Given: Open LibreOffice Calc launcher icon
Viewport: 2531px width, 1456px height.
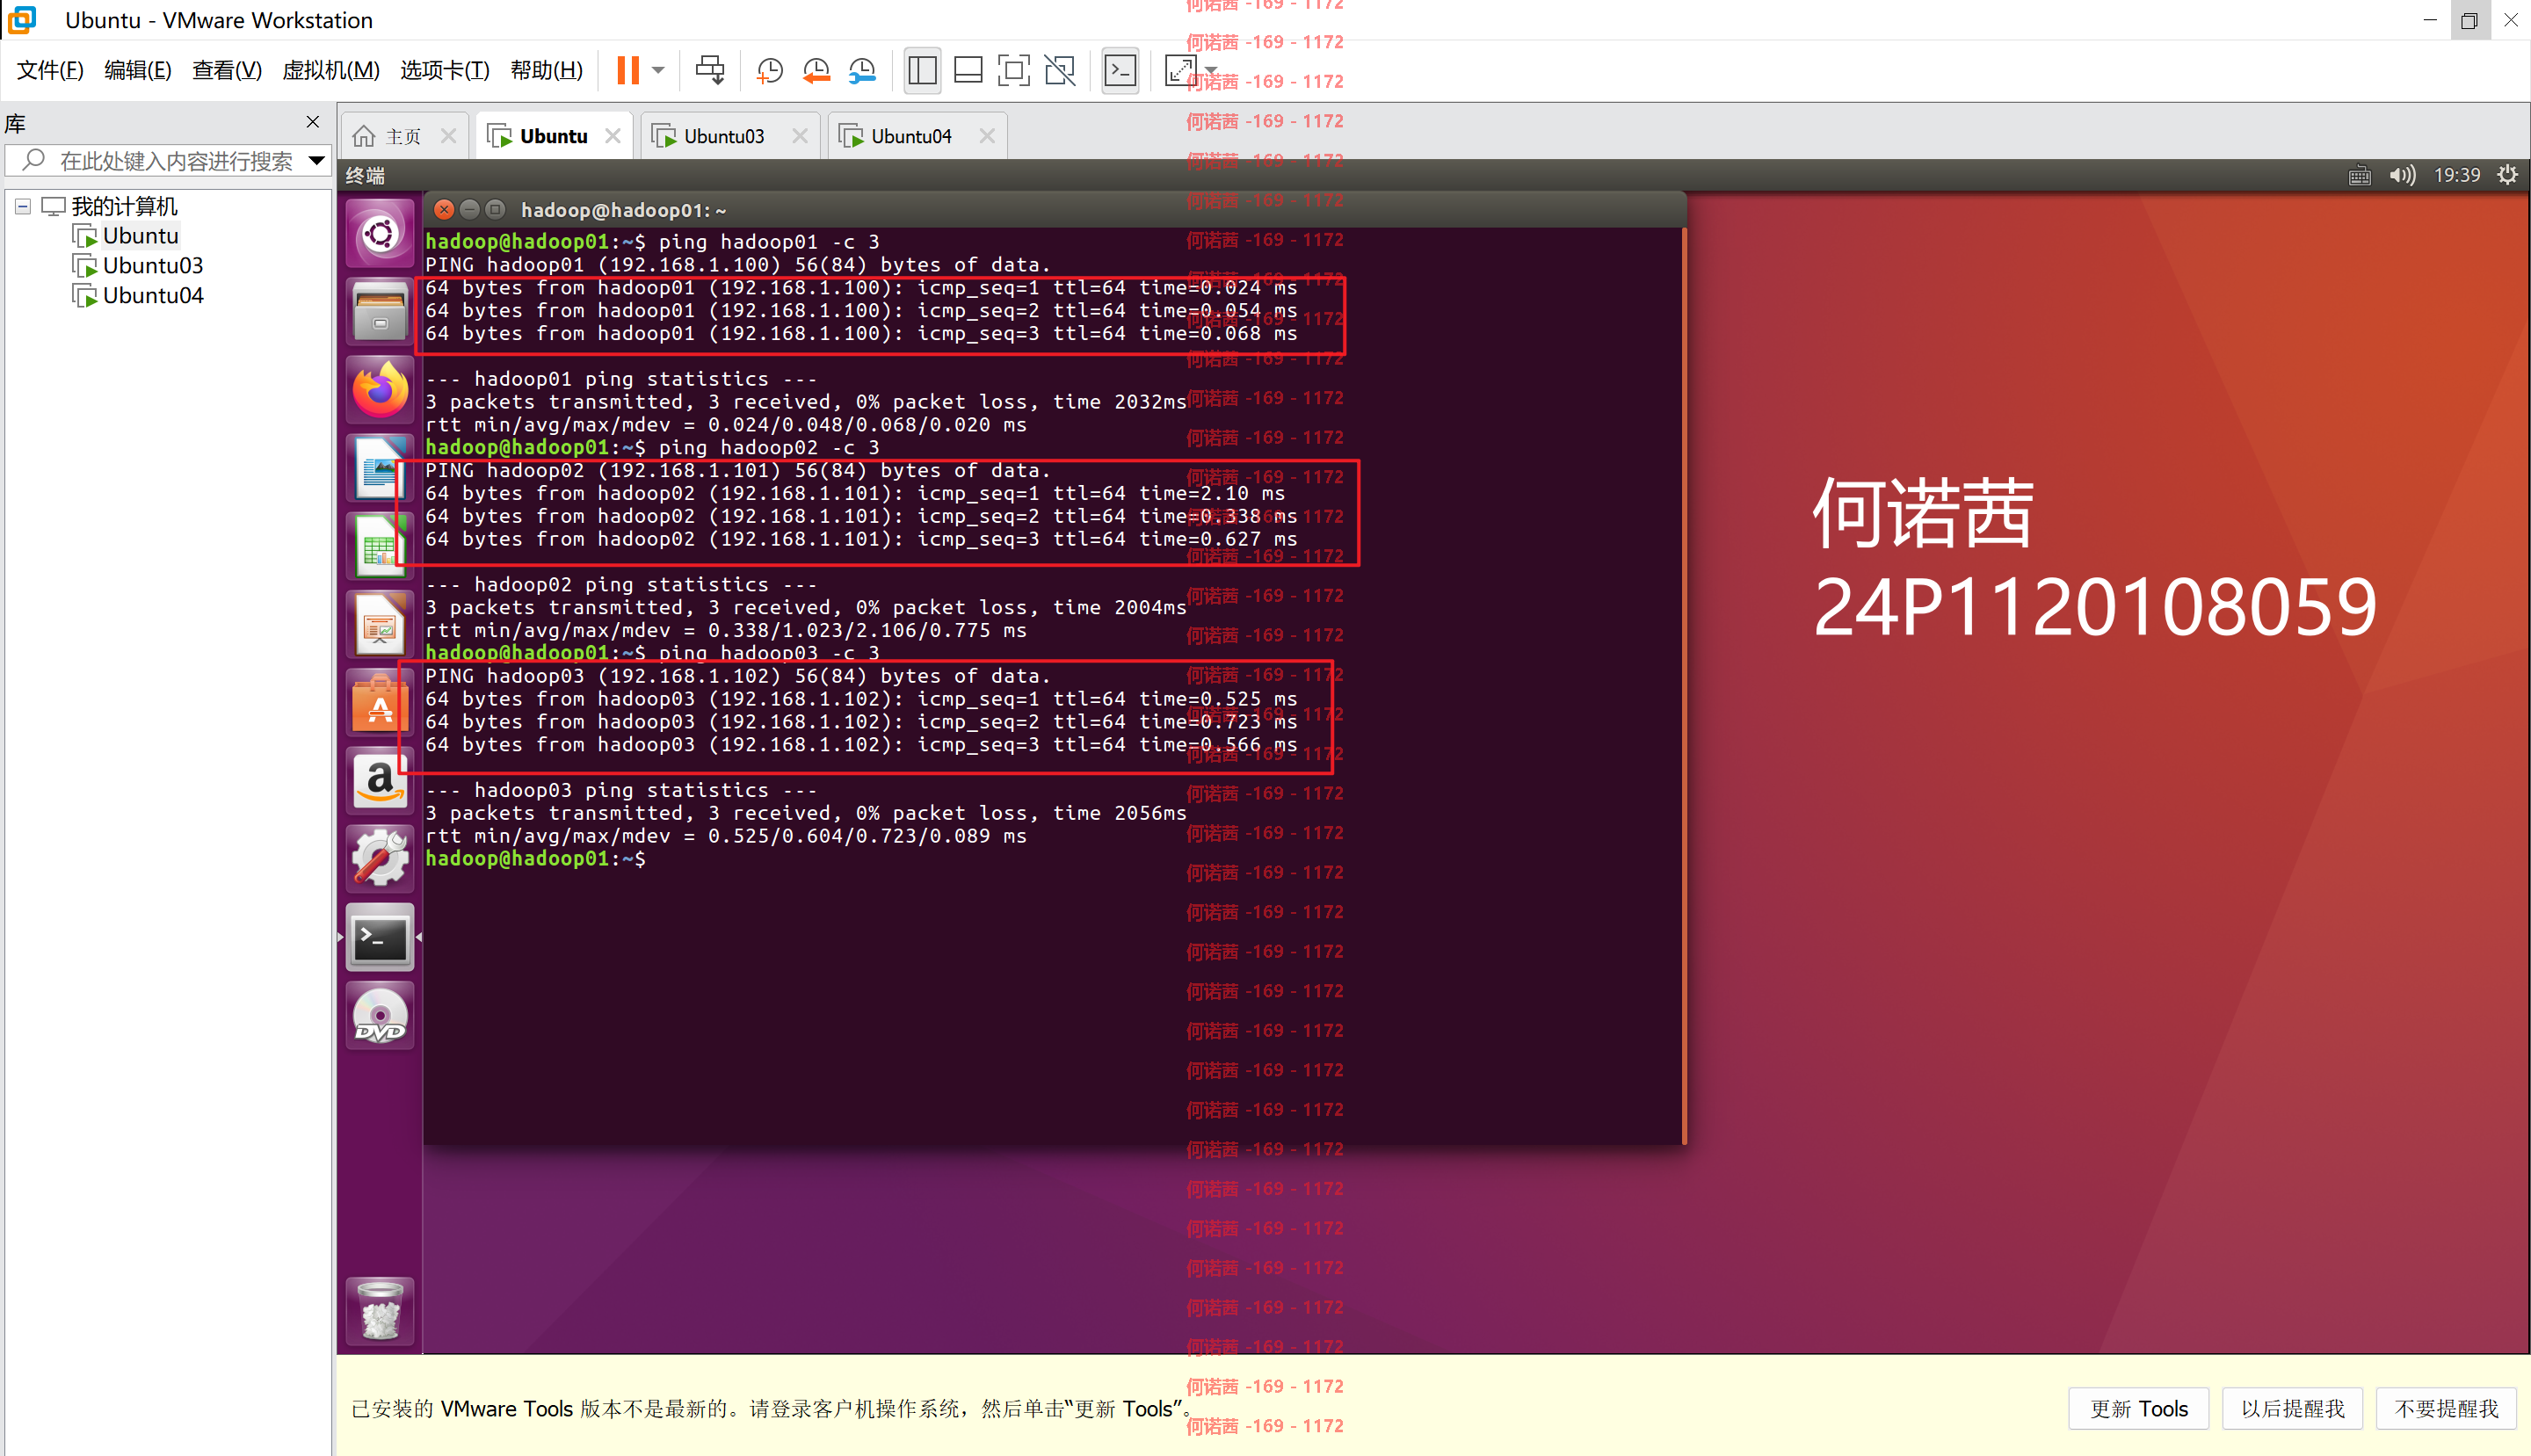Looking at the screenshot, I should click(x=380, y=545).
